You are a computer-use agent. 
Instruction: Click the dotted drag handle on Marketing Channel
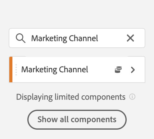pyautogui.click(x=16, y=70)
